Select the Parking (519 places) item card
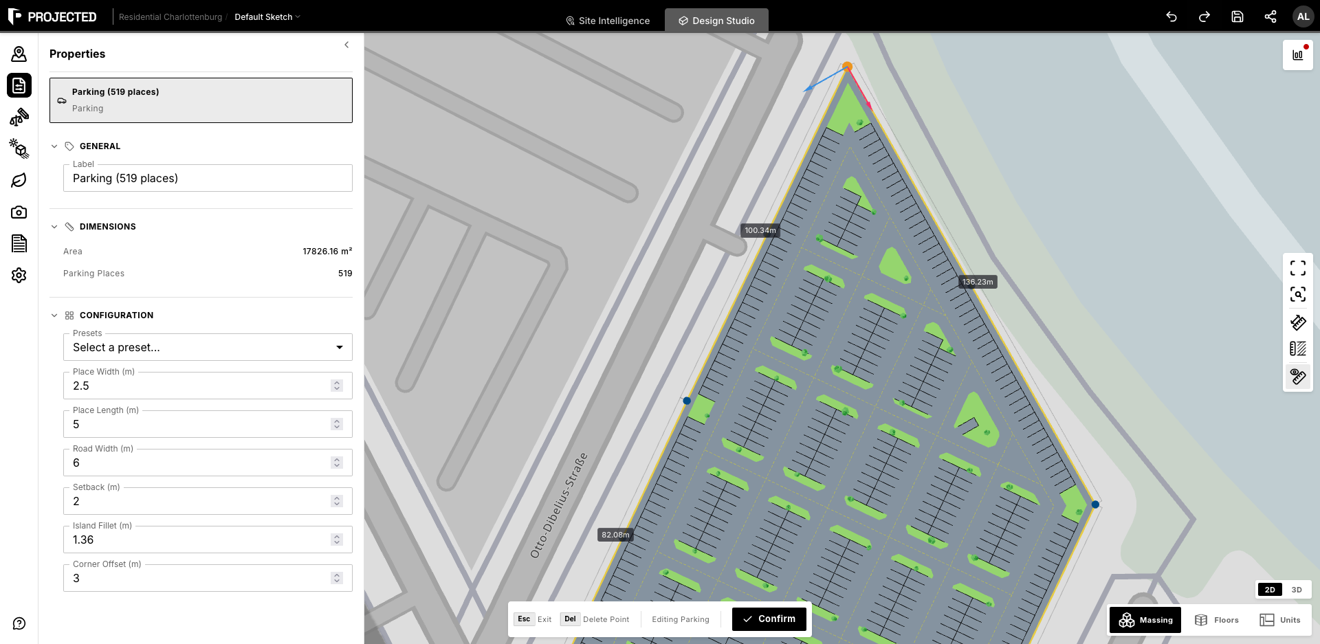 pyautogui.click(x=201, y=100)
